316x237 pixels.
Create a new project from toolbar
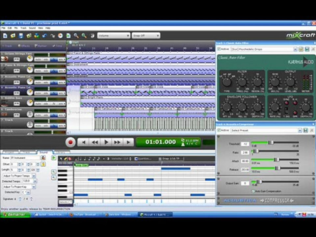point(5,36)
